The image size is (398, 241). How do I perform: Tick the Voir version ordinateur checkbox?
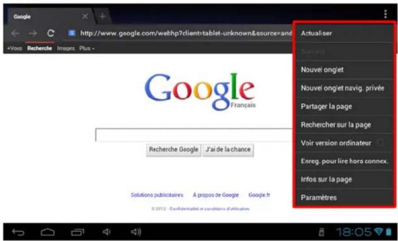pyautogui.click(x=380, y=143)
